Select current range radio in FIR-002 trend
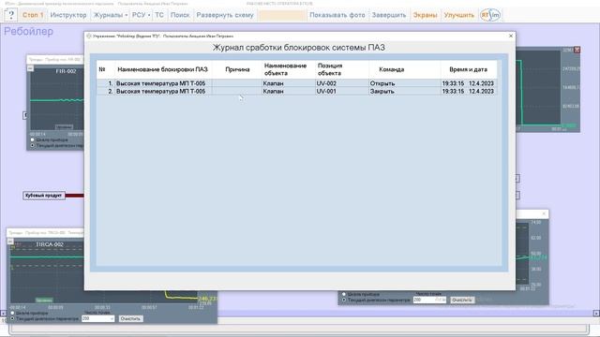The width and height of the screenshot is (600, 337). tap(32, 145)
